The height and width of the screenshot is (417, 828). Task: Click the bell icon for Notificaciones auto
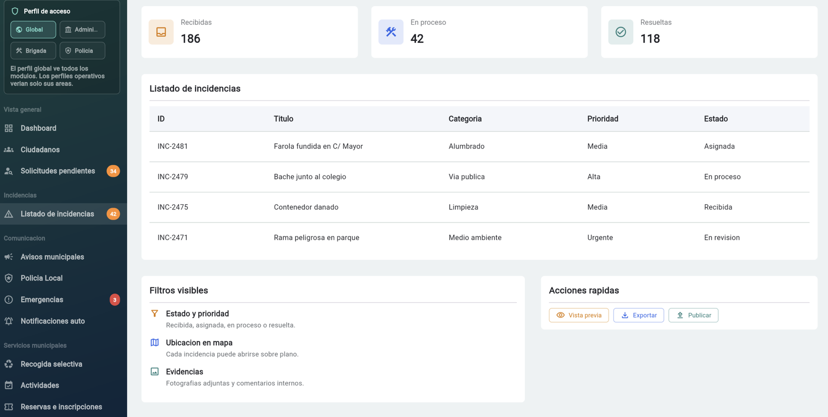pos(9,321)
